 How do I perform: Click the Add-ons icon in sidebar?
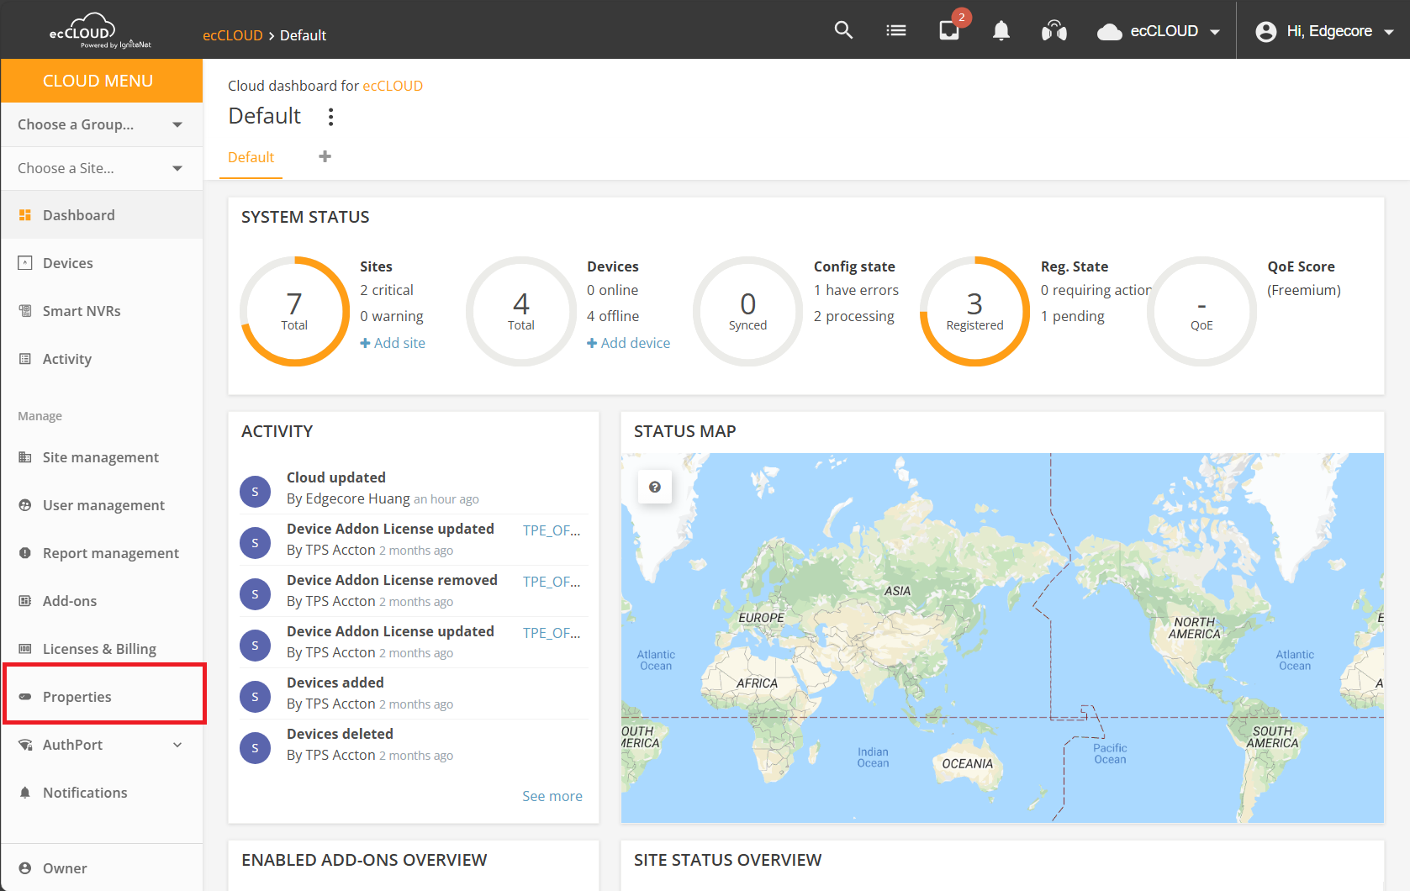pyautogui.click(x=25, y=601)
